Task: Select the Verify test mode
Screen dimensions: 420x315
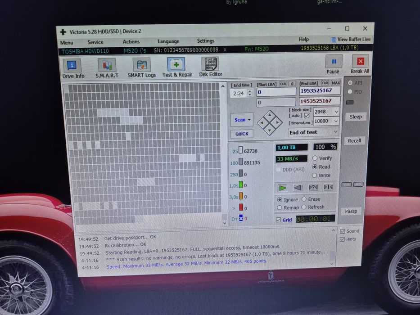Action: (315, 158)
